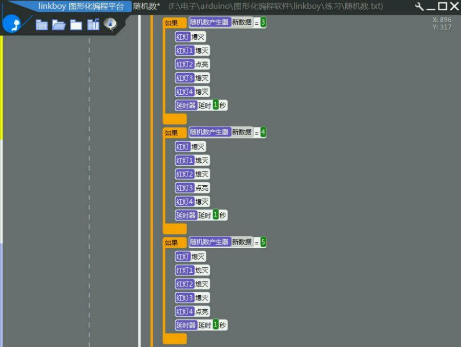Click delay value 1 in the equals-4 block
The width and height of the screenshot is (461, 347).
(216, 214)
